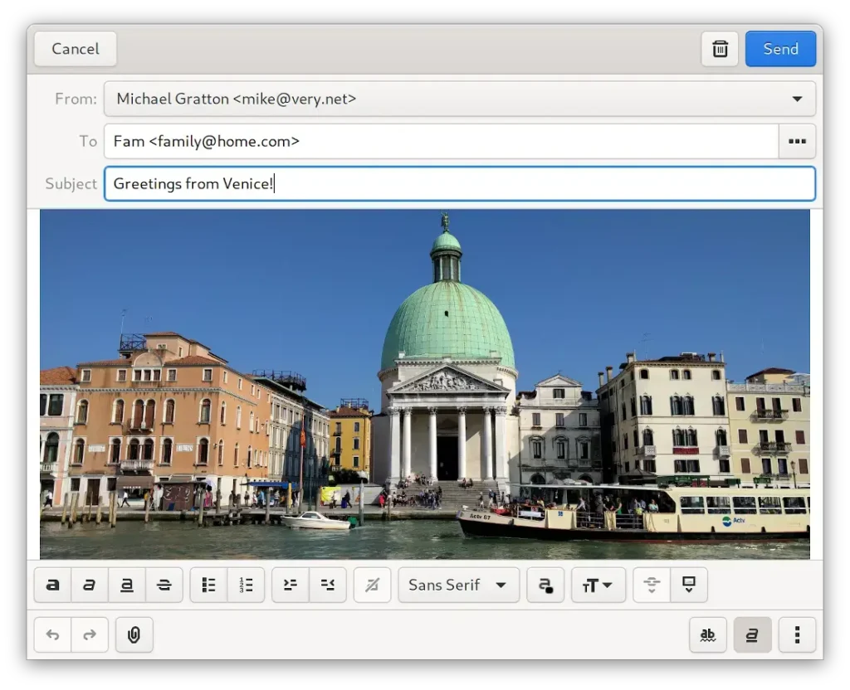This screenshot has height=690, width=850.
Task: Attach a file with the paperclip icon
Action: pos(134,635)
